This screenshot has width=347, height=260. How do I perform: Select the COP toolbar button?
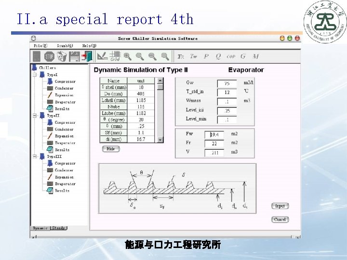click(x=231, y=57)
